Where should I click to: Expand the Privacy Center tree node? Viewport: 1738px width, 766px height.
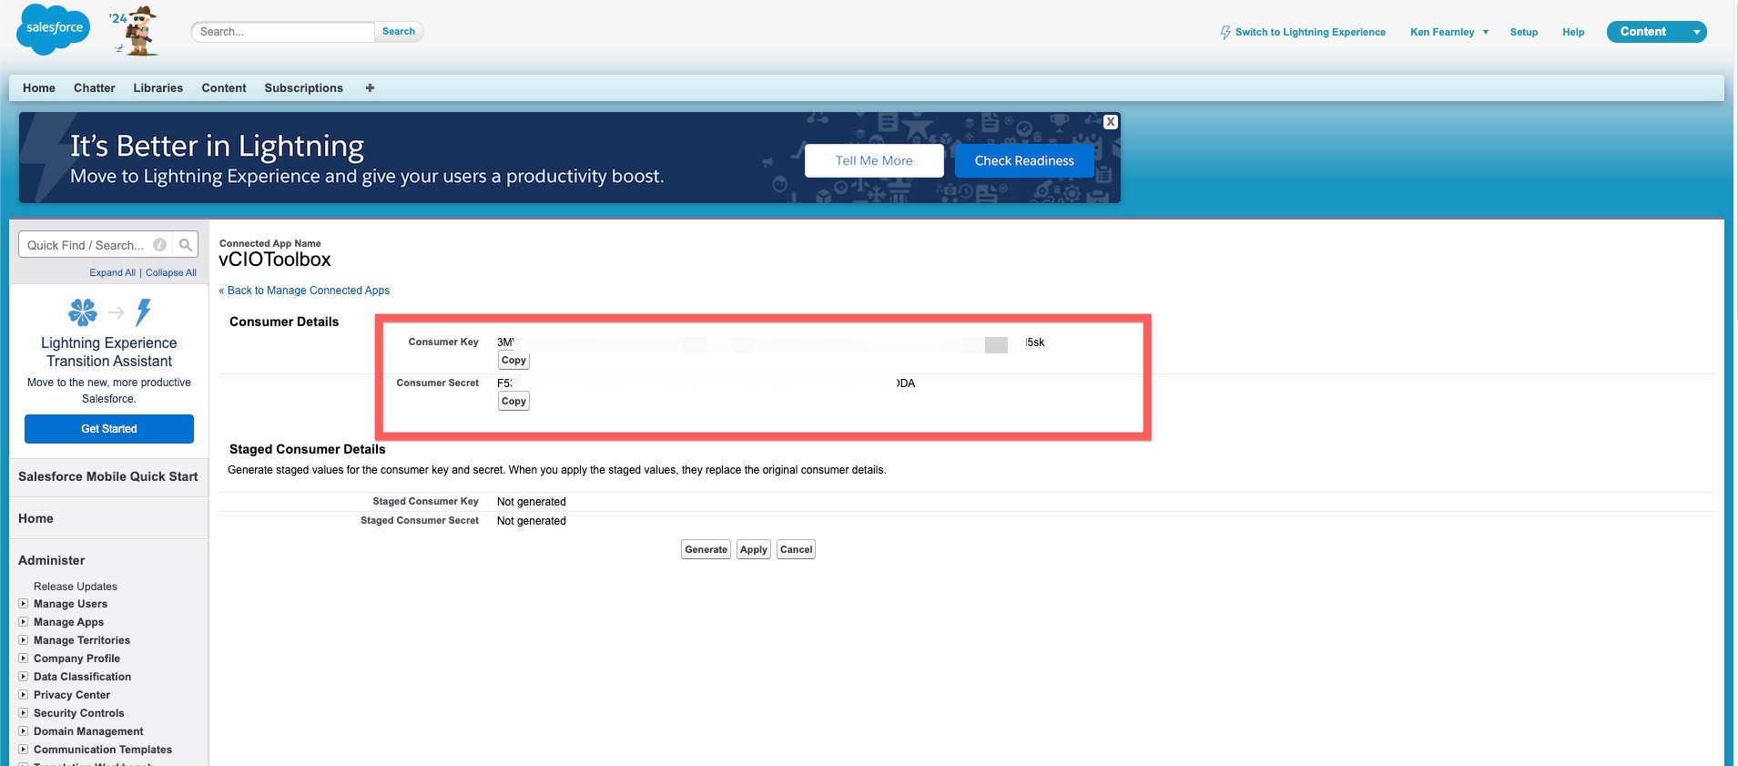[23, 694]
